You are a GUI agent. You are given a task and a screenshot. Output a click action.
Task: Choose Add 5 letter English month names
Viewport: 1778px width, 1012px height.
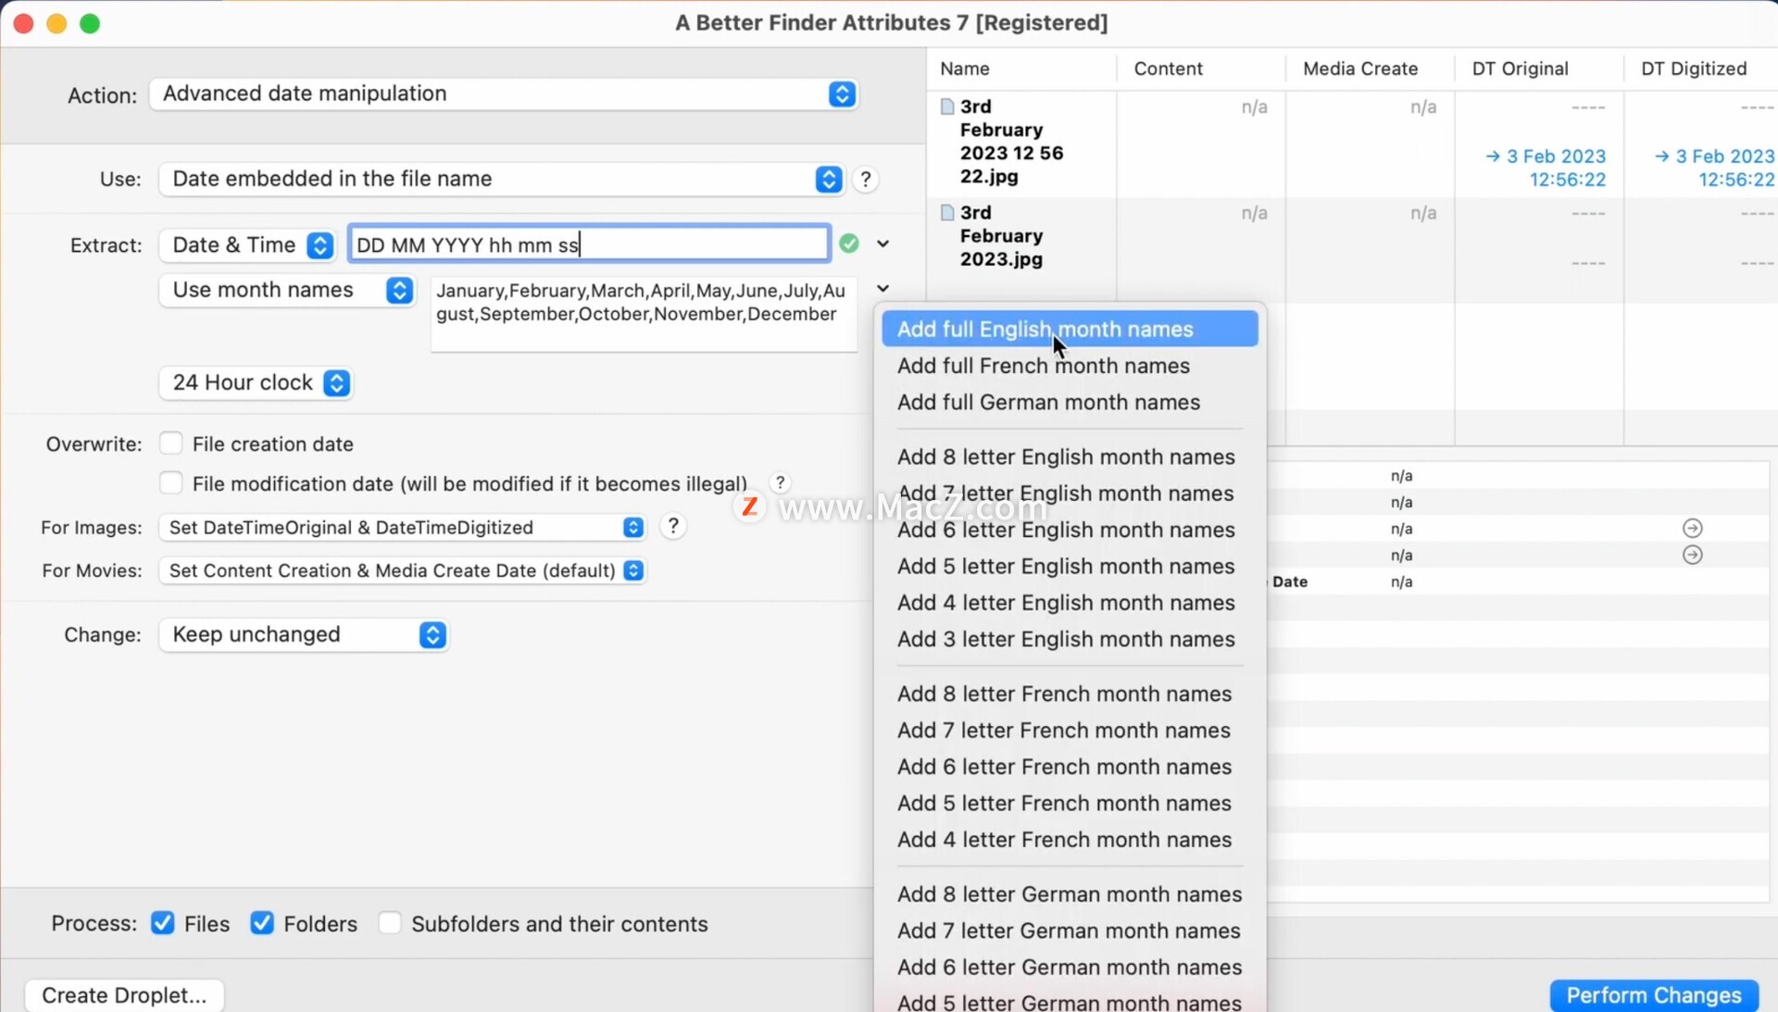(x=1070, y=566)
